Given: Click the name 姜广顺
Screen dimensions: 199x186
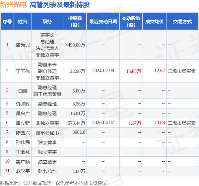Looking at the screenshot, I should click(x=23, y=162).
